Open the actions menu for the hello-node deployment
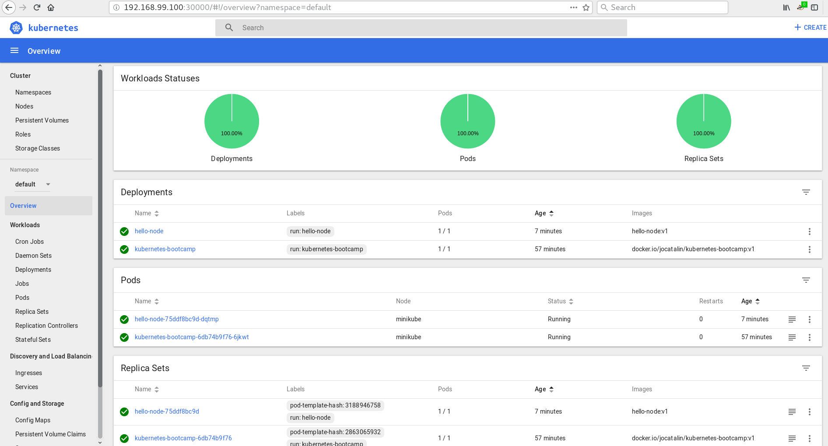 (809, 232)
